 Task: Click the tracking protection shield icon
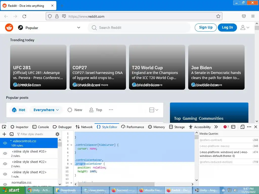point(50,16)
